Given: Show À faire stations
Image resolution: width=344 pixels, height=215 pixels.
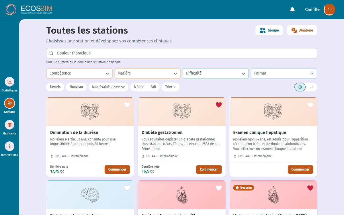Looking at the screenshot, I should point(139,87).
